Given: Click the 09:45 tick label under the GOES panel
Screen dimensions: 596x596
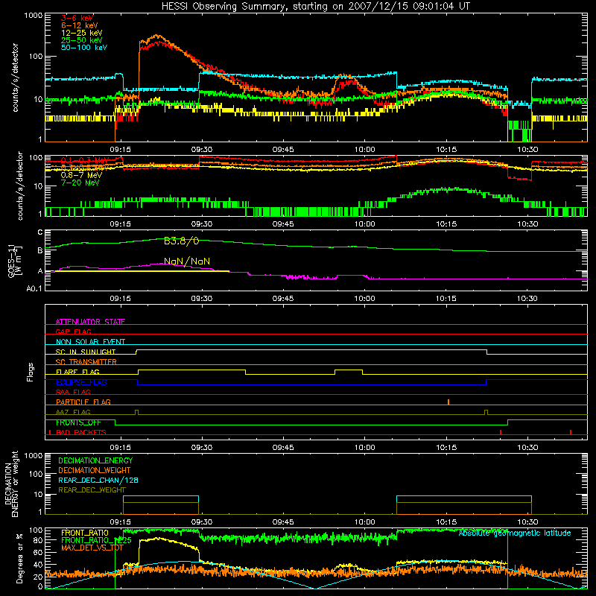Looking at the screenshot, I should 283,299.
